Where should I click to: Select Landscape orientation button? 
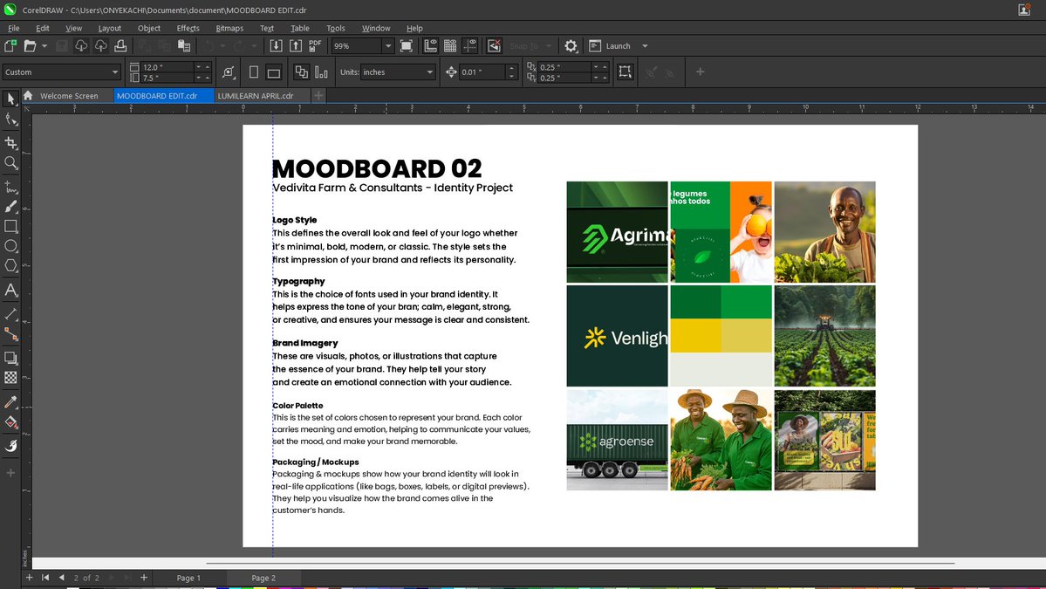tap(274, 72)
